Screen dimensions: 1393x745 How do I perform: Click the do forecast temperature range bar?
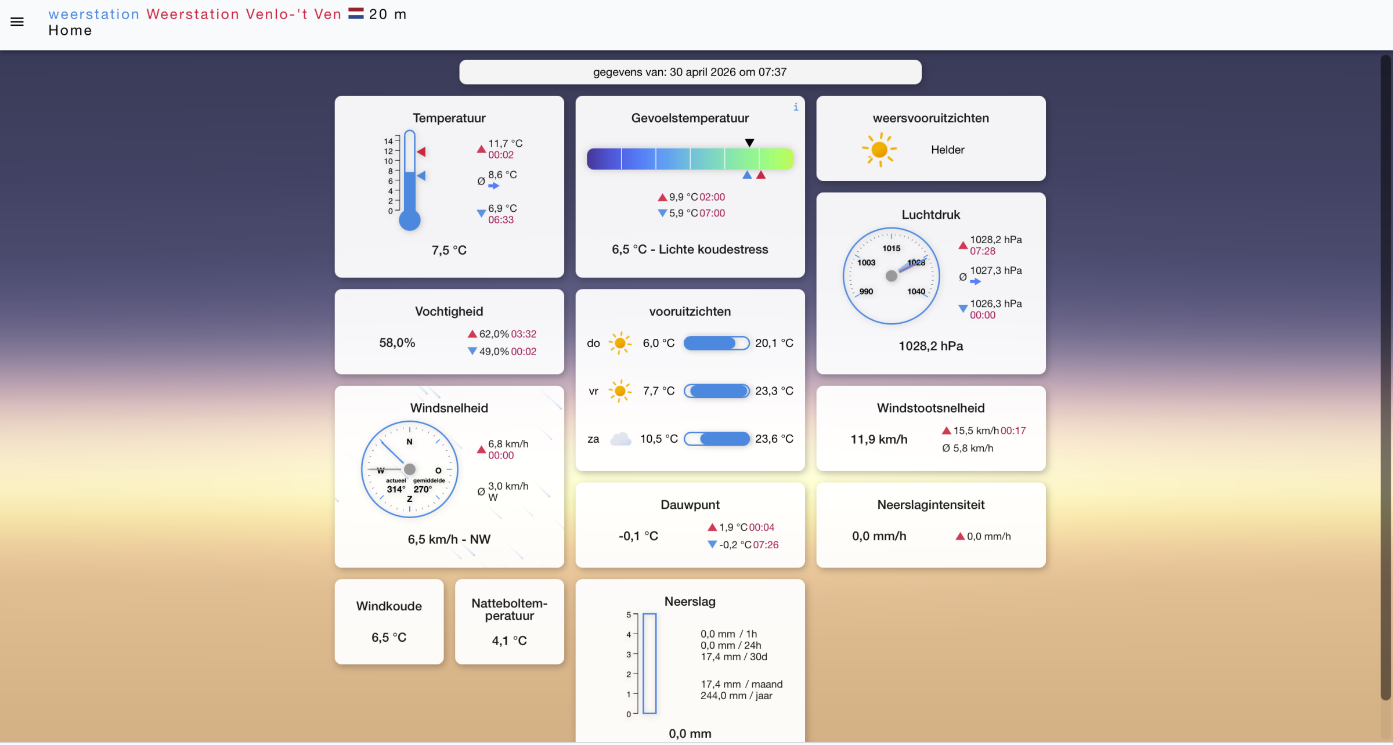(x=716, y=343)
